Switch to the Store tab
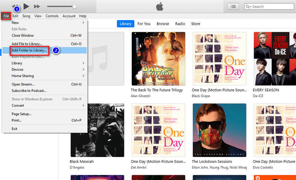This screenshot has width=296, height=180. pos(196,24)
